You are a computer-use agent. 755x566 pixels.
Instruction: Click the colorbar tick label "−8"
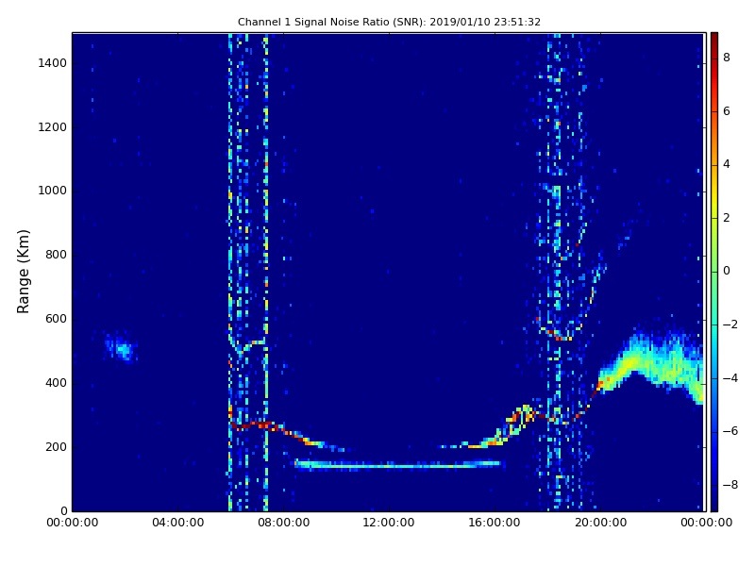(730, 485)
